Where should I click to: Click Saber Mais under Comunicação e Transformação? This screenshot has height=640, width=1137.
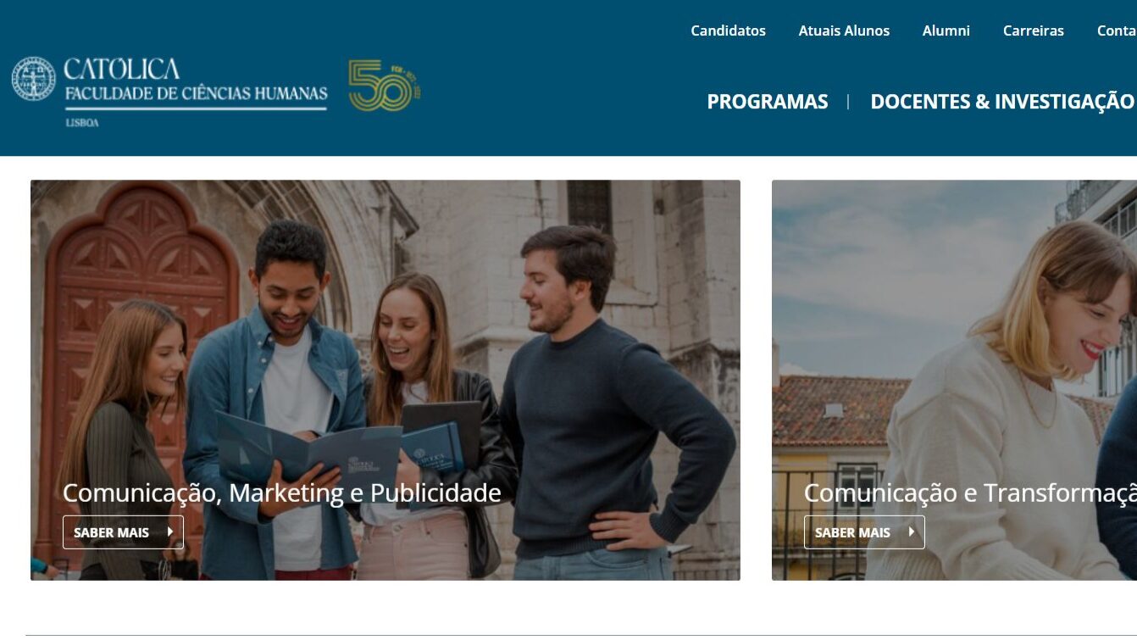click(864, 532)
